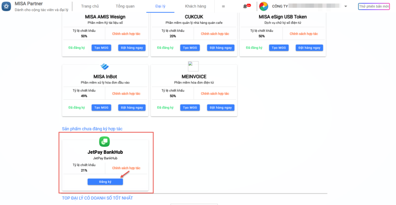Image resolution: width=396 pixels, height=205 pixels.
Task: Click Đặt hàng ngay for CUKCUK
Action: 221,48
